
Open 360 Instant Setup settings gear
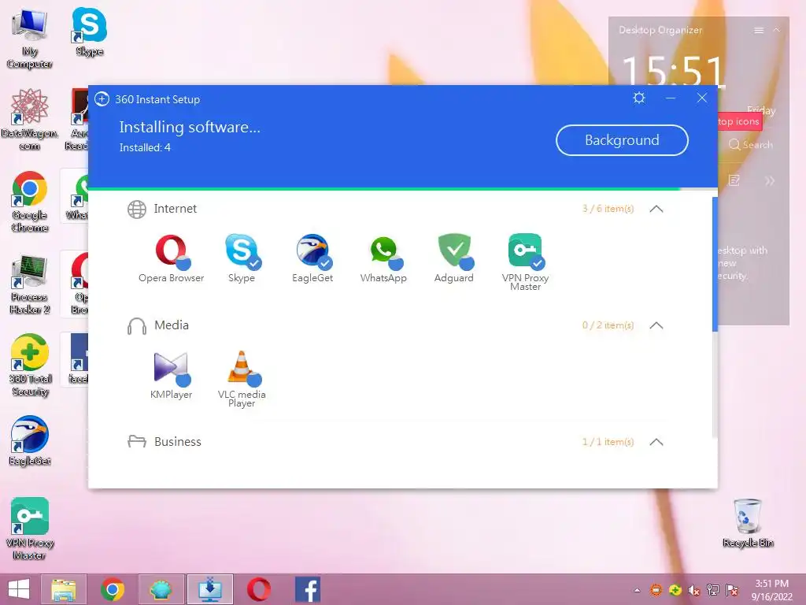639,98
